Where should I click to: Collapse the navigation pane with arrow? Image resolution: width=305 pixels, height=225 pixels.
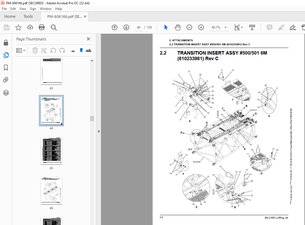tap(99, 131)
